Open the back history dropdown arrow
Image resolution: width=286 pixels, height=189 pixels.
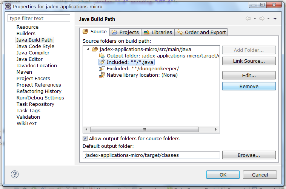click(255, 19)
